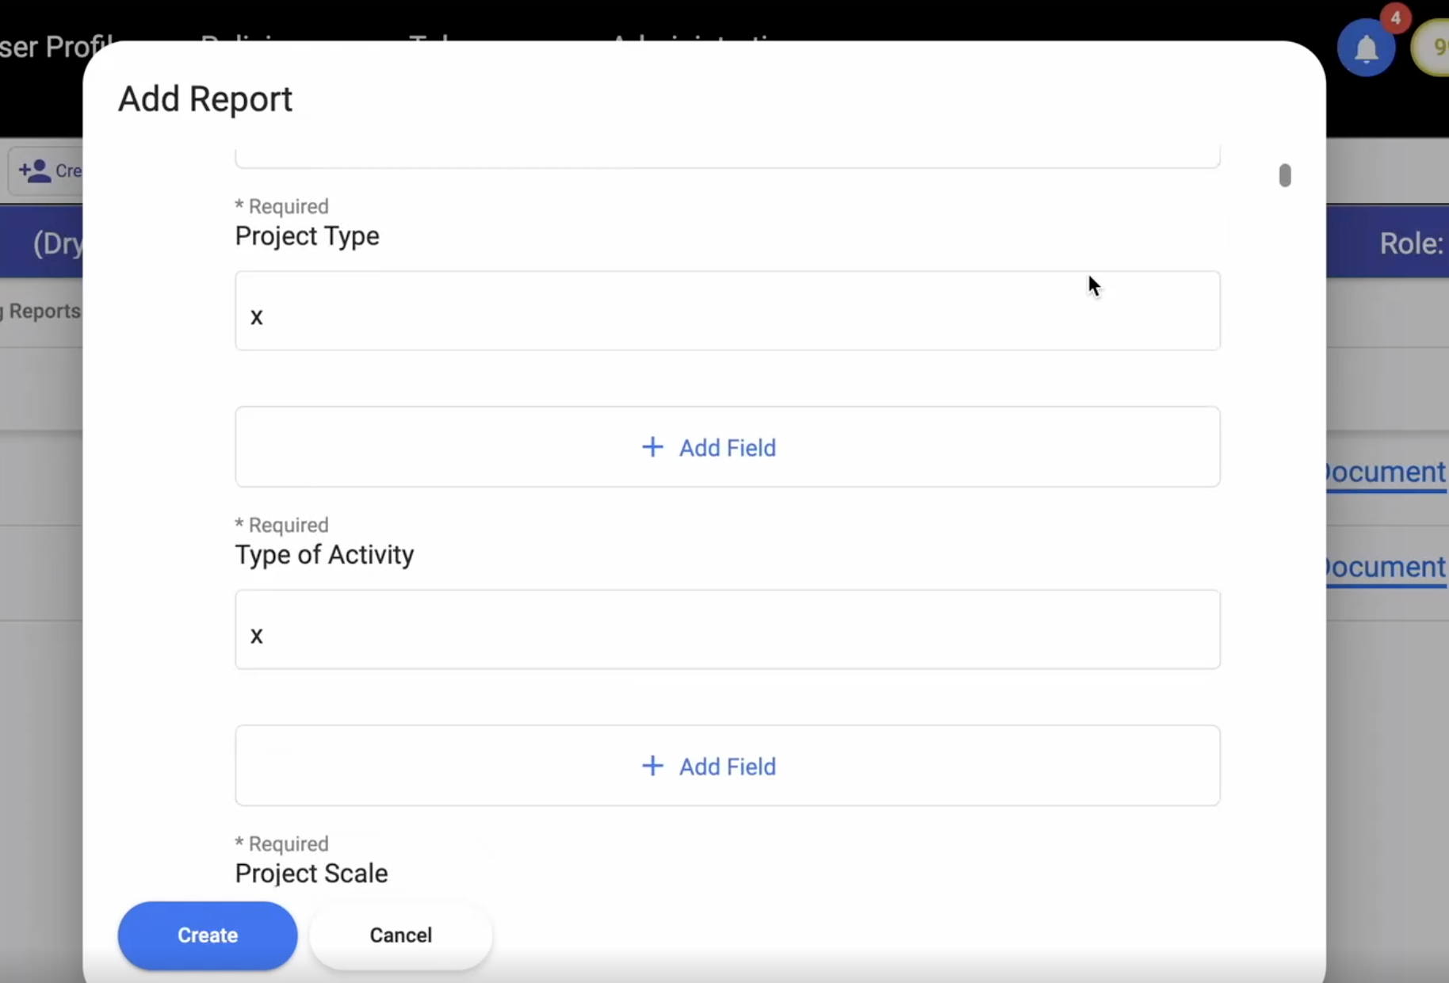The image size is (1449, 983).
Task: Open the lower Document link
Action: 1386,568
